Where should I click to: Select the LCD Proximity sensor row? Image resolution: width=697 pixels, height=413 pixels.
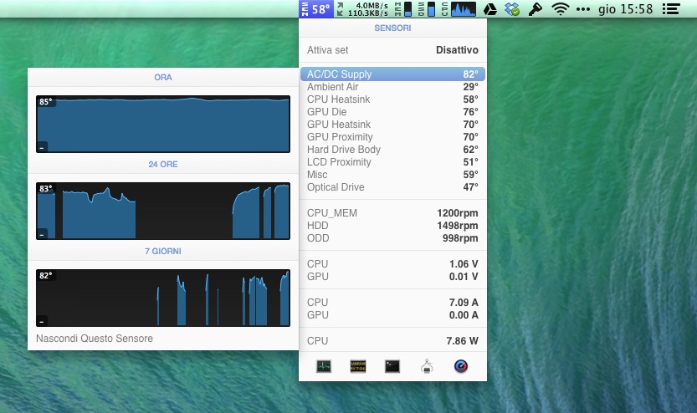(x=393, y=162)
